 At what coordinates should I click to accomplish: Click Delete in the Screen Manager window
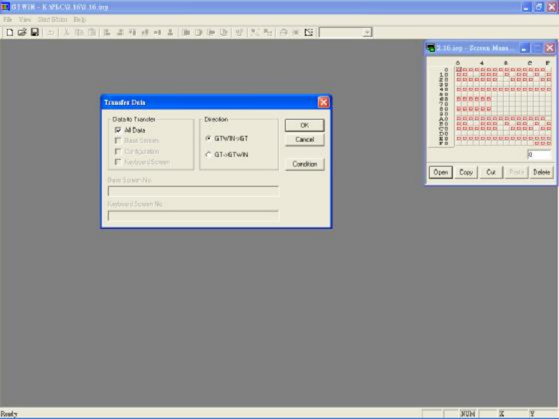tap(541, 172)
